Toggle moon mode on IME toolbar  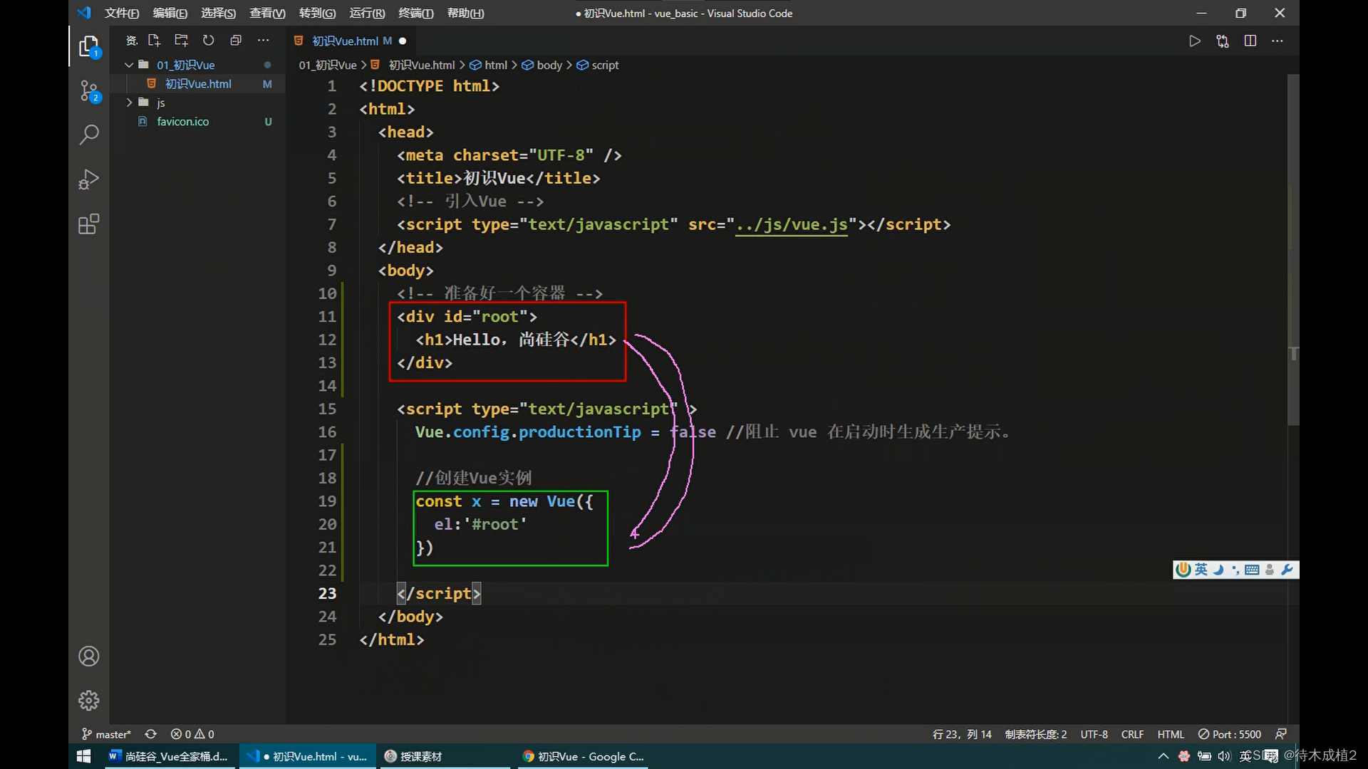tap(1218, 570)
